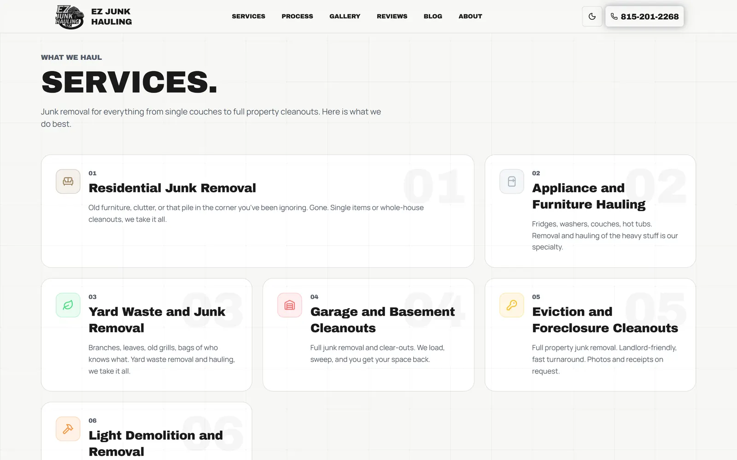Open Eviction and Foreclosure Cleanouts heading

(605, 320)
